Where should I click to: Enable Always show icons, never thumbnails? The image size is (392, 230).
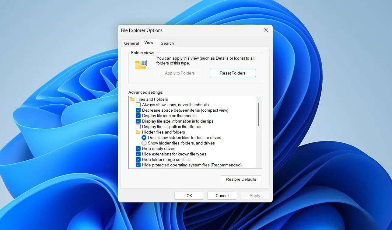tap(138, 105)
